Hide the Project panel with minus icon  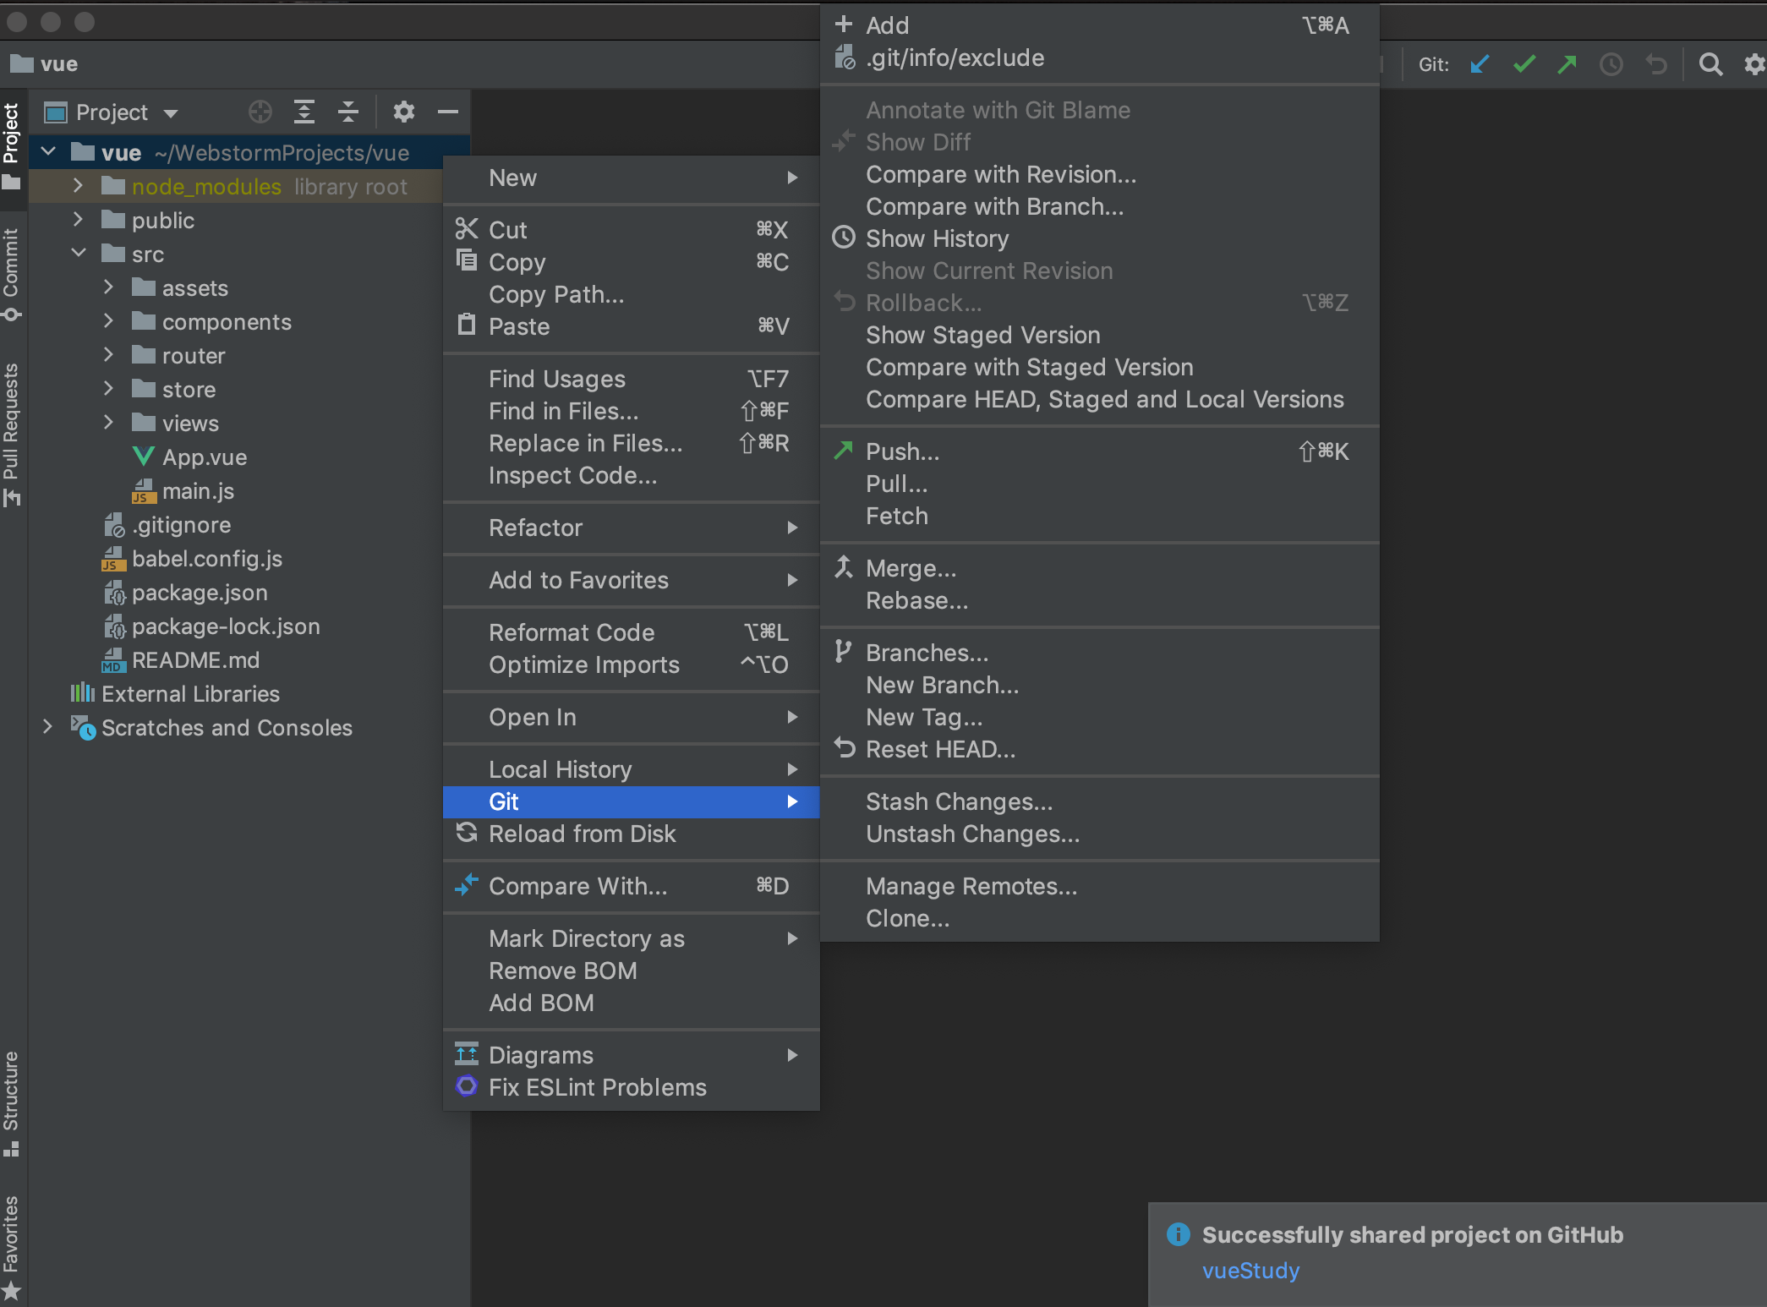pos(448,112)
